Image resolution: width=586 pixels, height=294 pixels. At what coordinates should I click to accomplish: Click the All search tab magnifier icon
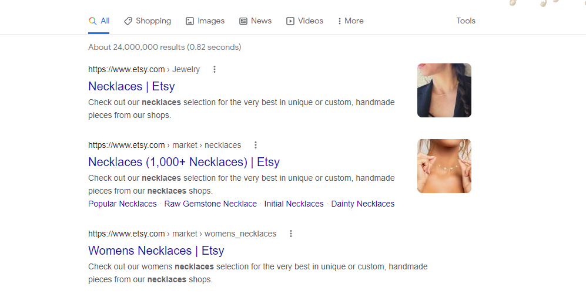coord(92,21)
